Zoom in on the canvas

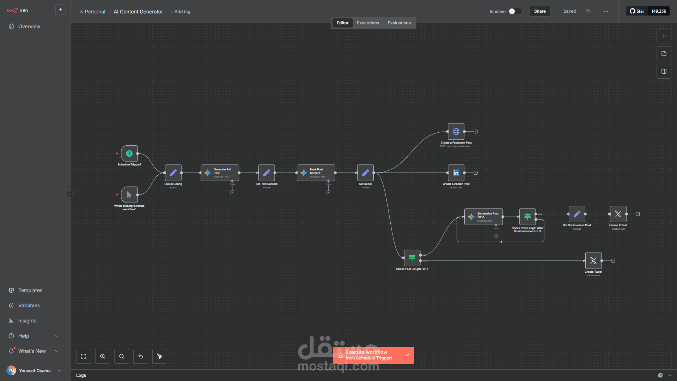[103, 356]
